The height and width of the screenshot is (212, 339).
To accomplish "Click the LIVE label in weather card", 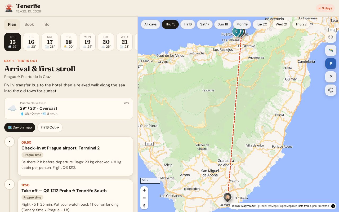I will [127, 103].
